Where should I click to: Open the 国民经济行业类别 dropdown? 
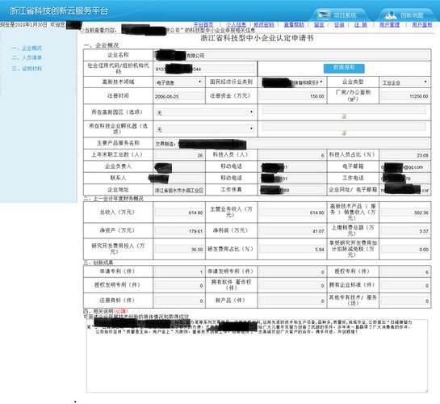point(291,82)
